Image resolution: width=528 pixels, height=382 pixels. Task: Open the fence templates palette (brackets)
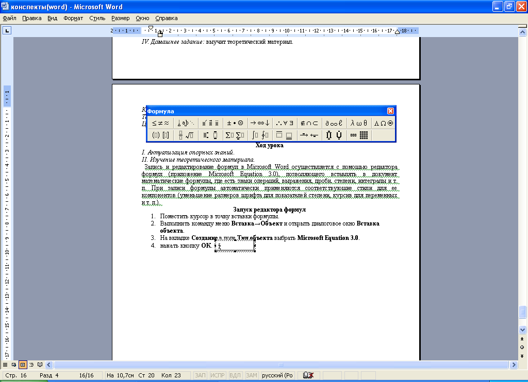[161, 135]
